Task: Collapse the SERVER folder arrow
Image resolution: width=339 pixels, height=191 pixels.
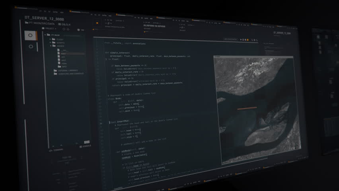Action: 51,46
